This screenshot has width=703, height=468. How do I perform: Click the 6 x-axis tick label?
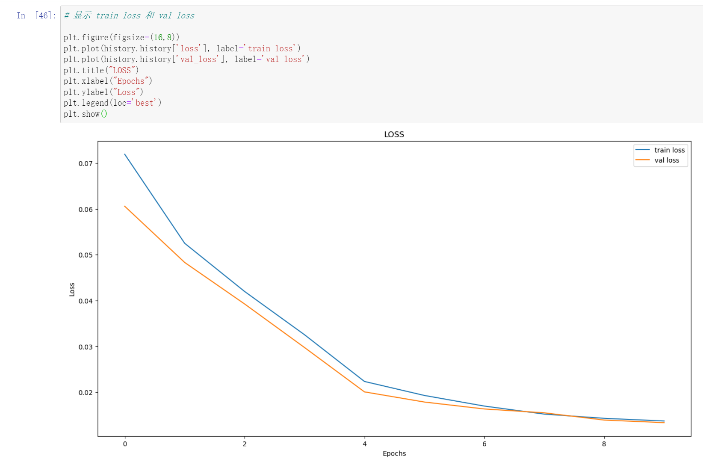484,444
